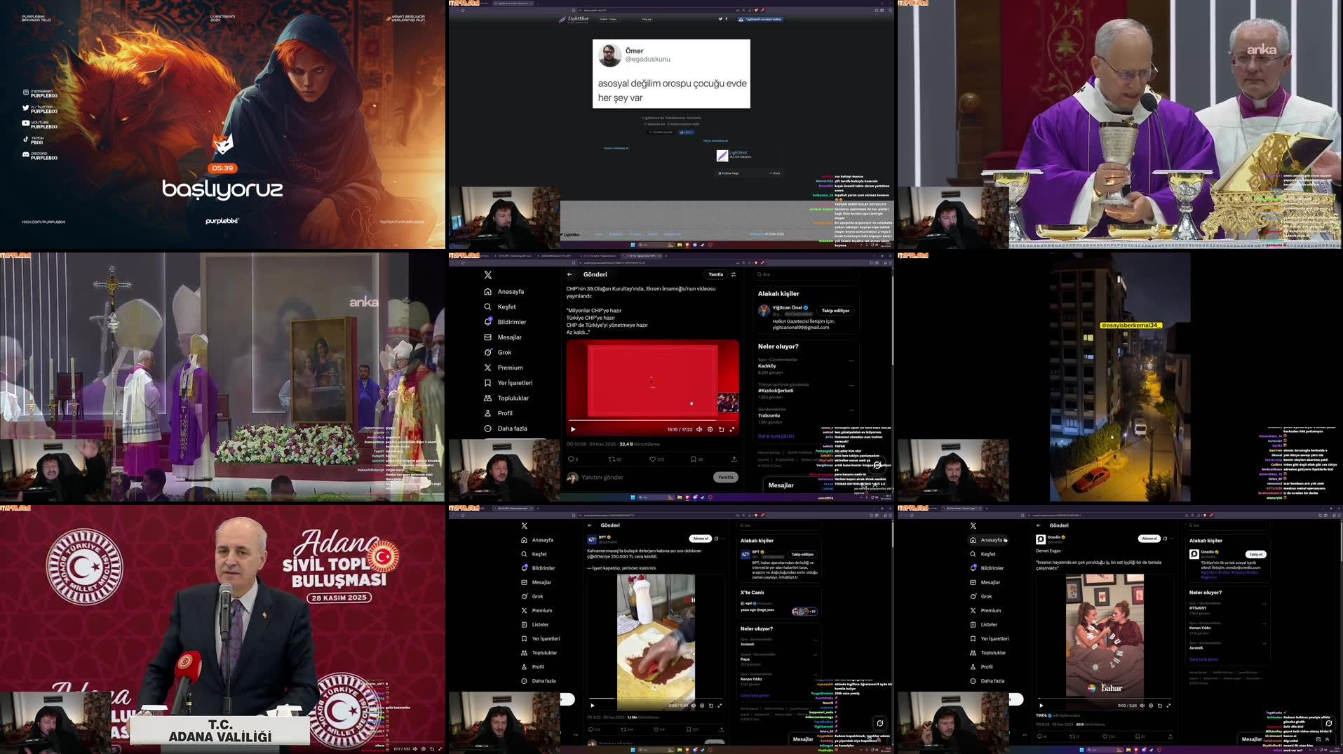Click the fullscreen icon on the tweet video
This screenshot has width=1343, height=754.
pyautogui.click(x=731, y=429)
